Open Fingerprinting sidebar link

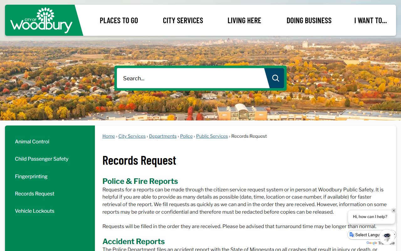[31, 176]
